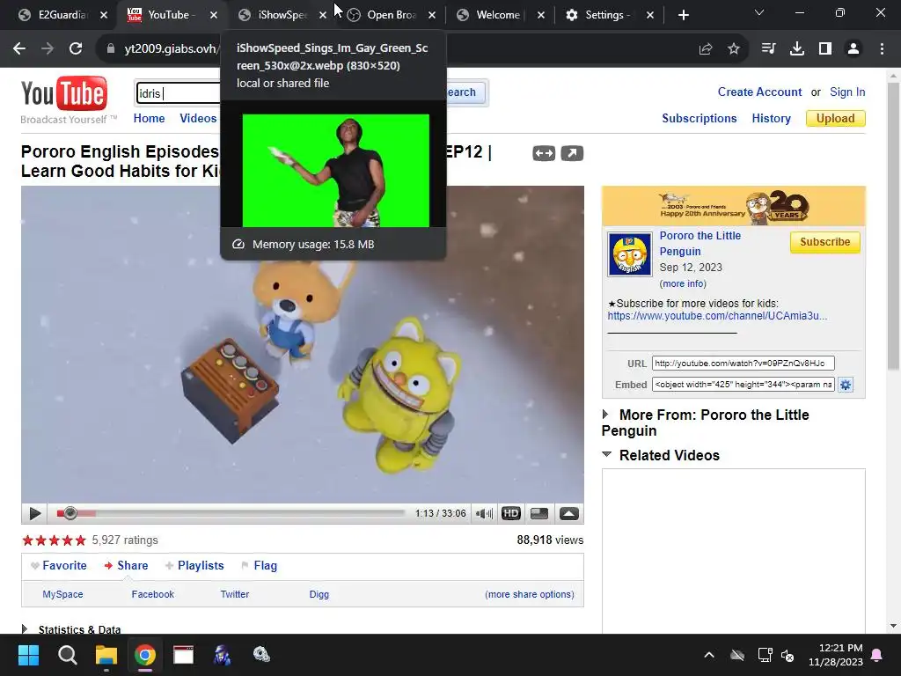Screen dimensions: 901x676
Task: Click the video seek bar handle
Action: click(x=70, y=513)
